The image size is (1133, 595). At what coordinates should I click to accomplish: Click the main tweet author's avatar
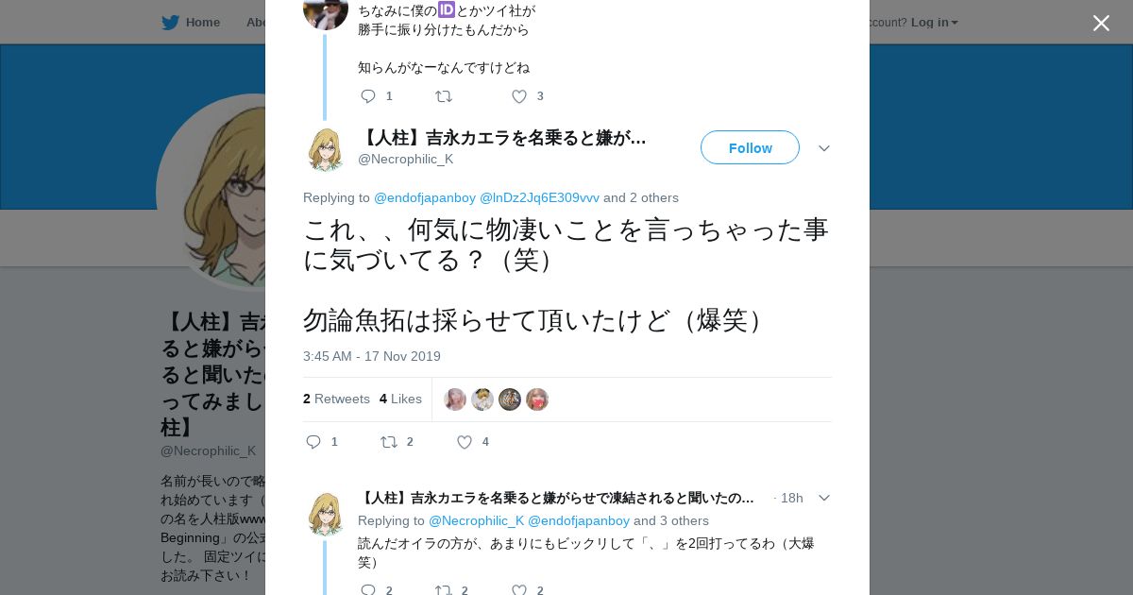tap(326, 149)
